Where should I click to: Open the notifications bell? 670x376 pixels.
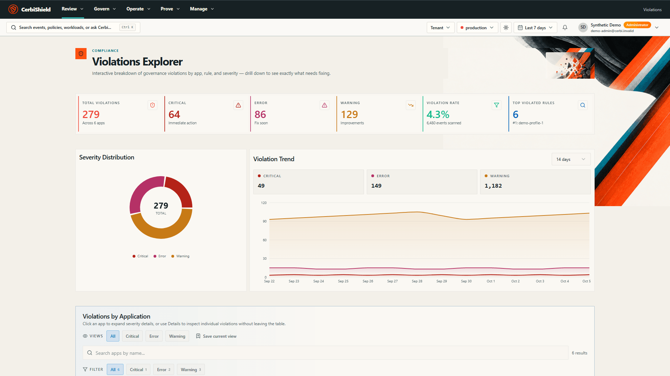click(x=565, y=28)
